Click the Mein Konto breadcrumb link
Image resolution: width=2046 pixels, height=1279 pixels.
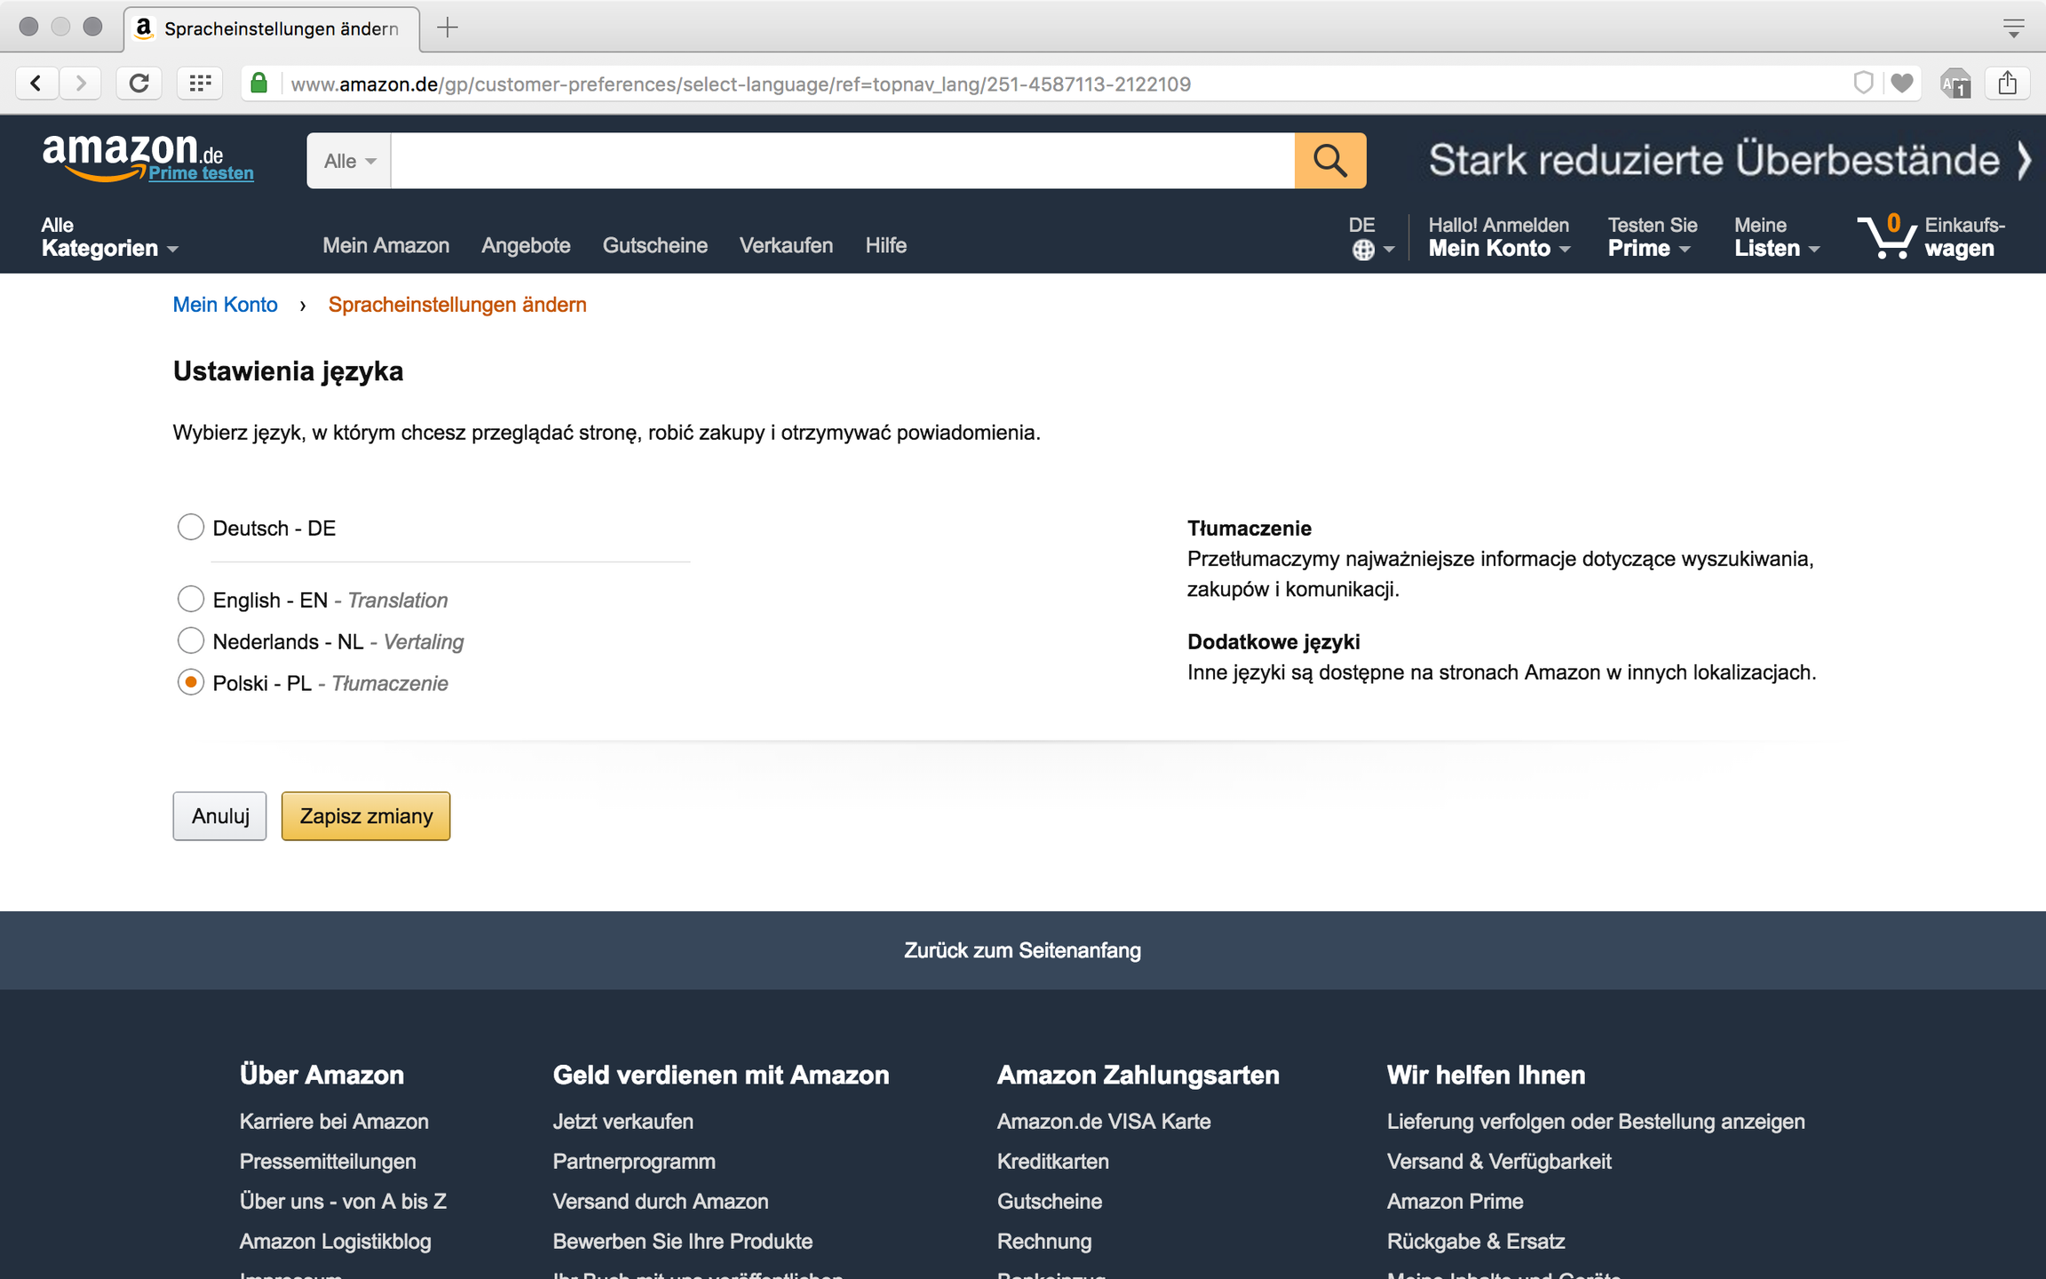[x=225, y=305]
